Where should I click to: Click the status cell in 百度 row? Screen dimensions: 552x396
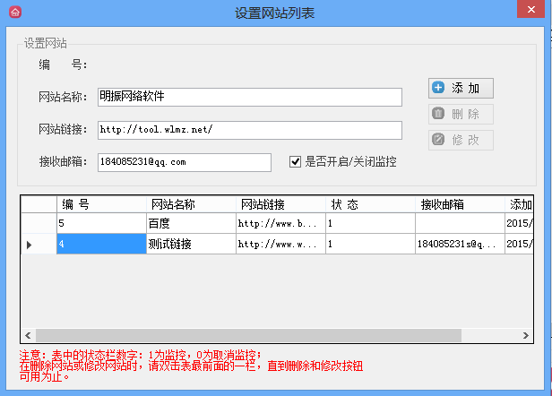pos(370,223)
